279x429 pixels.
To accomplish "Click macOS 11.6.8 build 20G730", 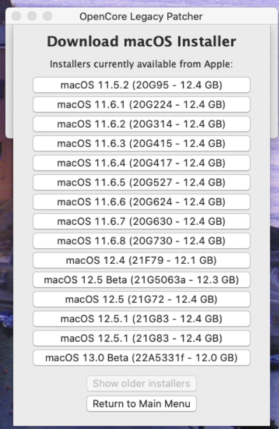I will point(141,241).
